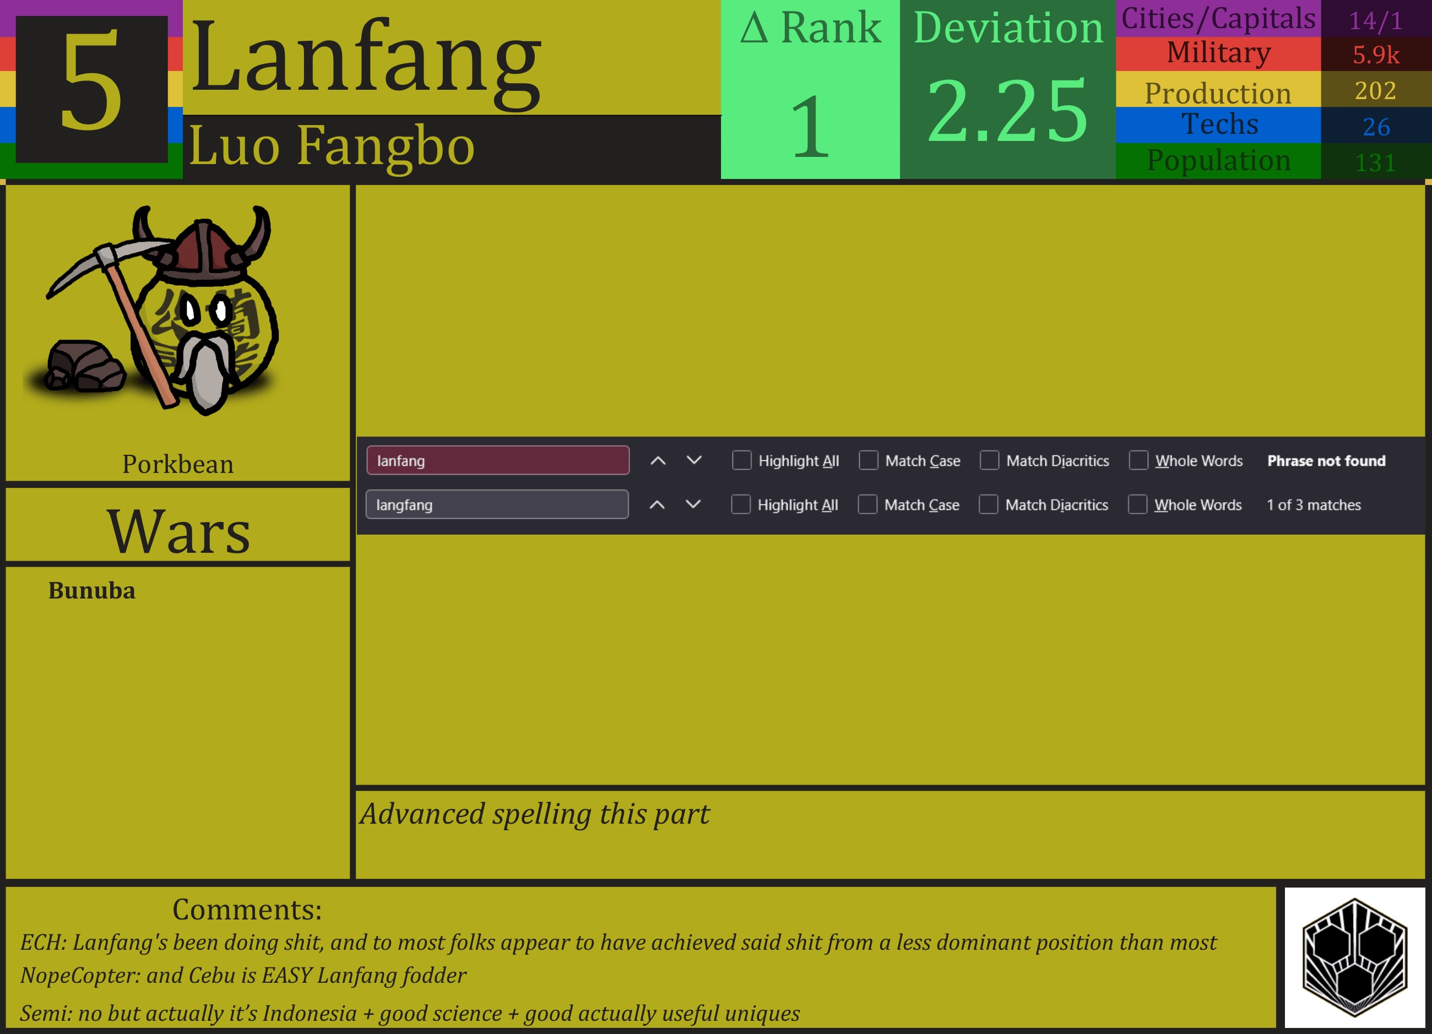Click the Population stat label

(1219, 161)
